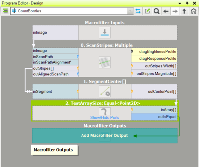
Task: Click the green list menu icon in toolbar
Action: pyautogui.click(x=5, y=11)
